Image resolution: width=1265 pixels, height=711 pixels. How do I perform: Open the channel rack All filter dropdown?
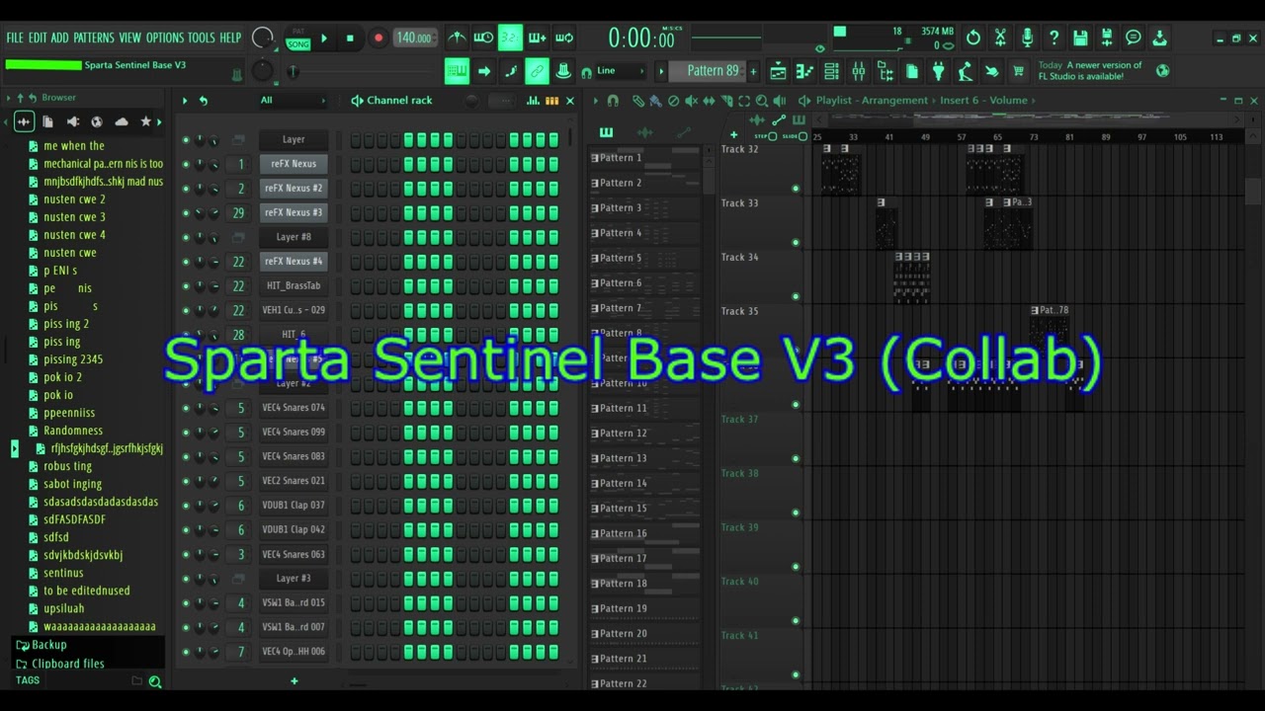[293, 101]
